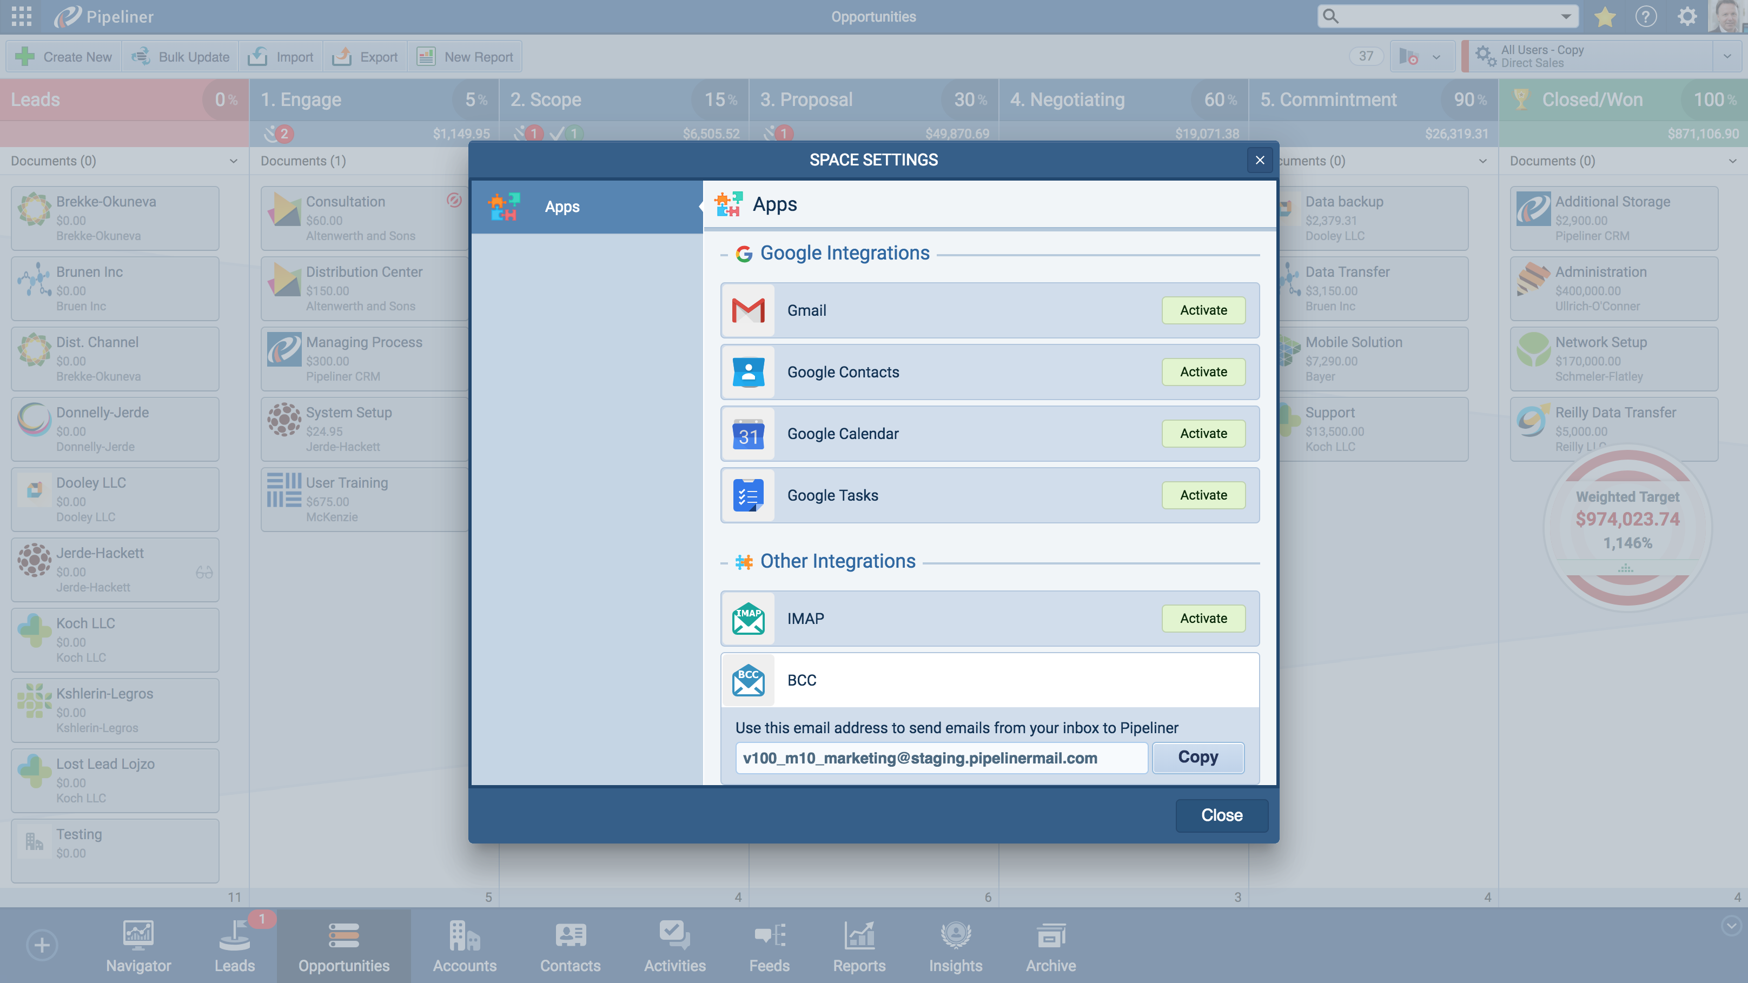
Task: Copy the BCC email address
Action: [1197, 757]
